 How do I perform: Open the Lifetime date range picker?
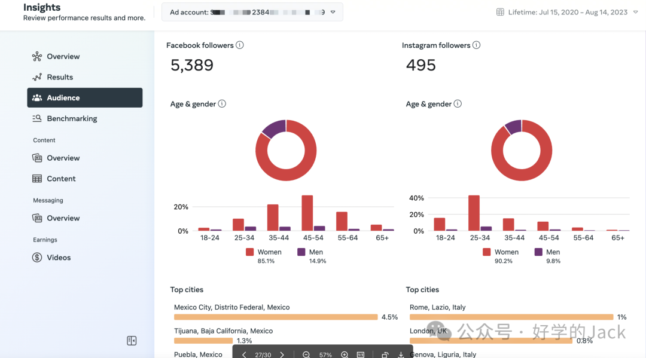click(x=567, y=13)
